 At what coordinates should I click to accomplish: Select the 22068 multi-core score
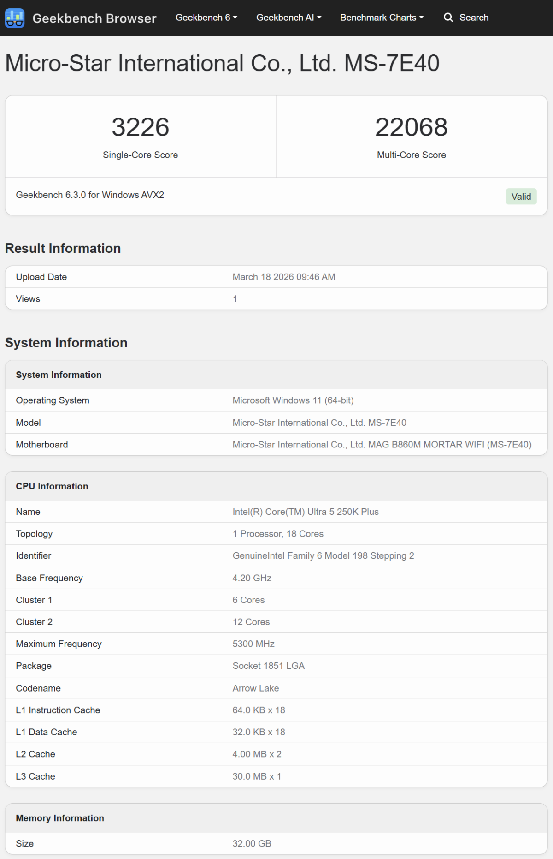pos(411,127)
